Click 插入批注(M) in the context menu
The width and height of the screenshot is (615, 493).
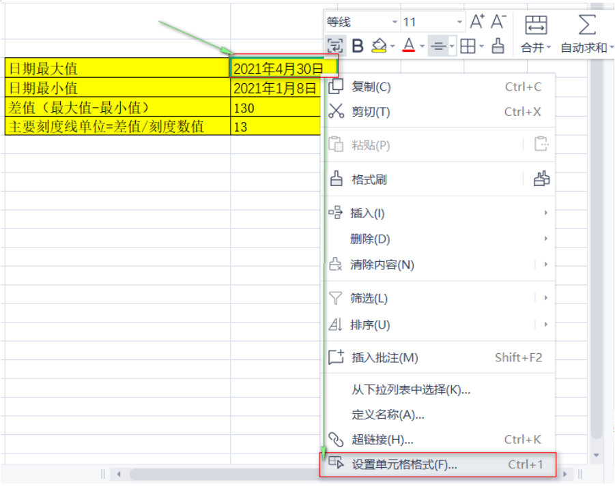click(384, 357)
